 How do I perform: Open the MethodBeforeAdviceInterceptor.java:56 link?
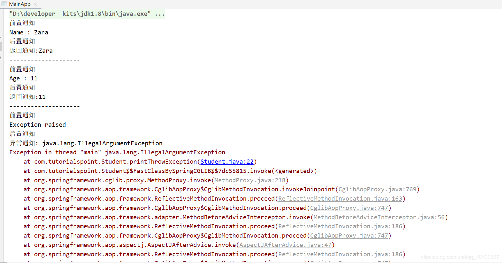click(379, 217)
